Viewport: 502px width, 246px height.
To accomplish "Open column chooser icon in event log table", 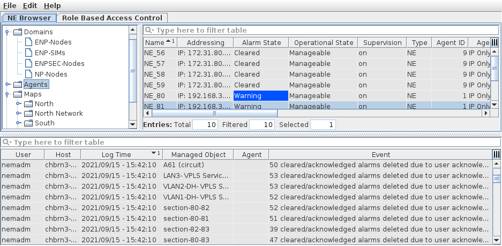I will point(496,154).
